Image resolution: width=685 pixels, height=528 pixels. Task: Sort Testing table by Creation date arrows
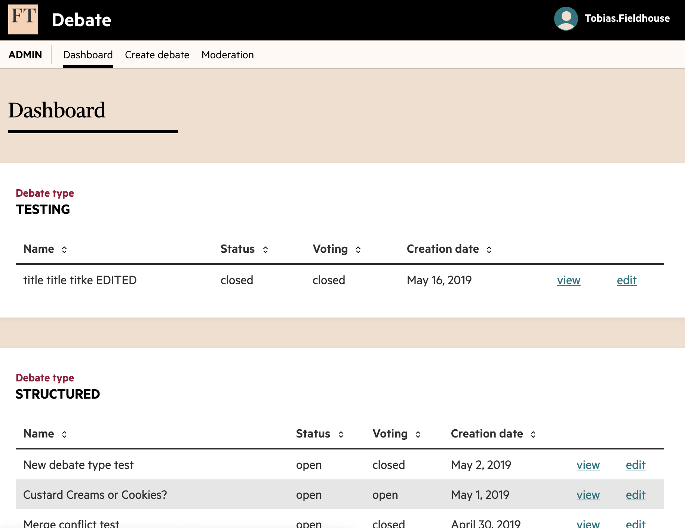(x=489, y=250)
